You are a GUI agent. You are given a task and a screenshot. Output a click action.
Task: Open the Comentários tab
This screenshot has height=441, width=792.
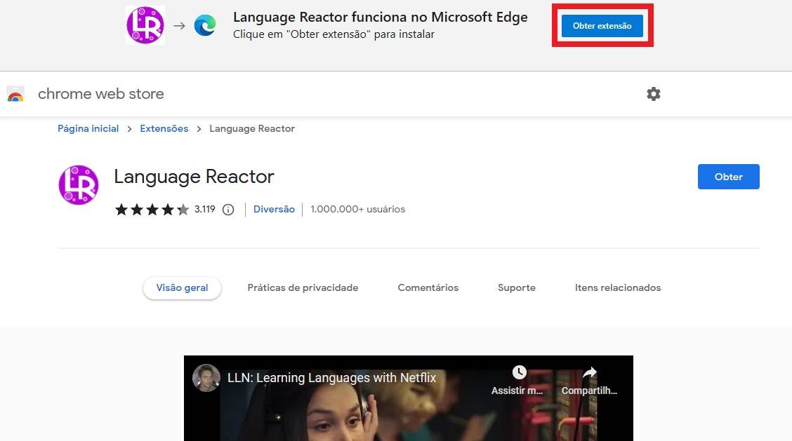[428, 288]
